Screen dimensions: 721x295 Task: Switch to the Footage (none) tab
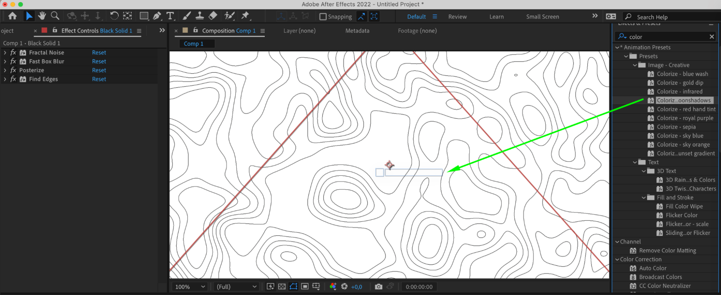(417, 31)
